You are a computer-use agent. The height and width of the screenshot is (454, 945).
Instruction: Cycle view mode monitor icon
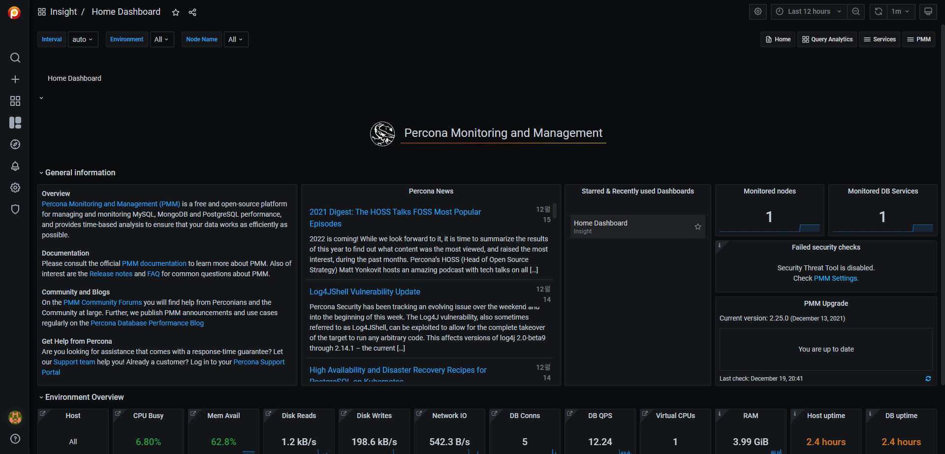pyautogui.click(x=928, y=11)
